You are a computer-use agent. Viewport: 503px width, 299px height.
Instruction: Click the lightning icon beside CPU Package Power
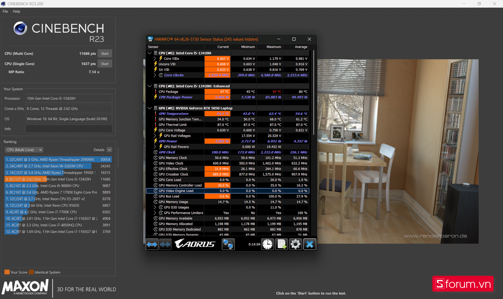pos(156,97)
